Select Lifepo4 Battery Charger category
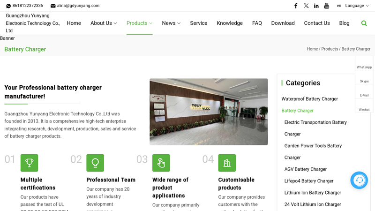 (309, 181)
